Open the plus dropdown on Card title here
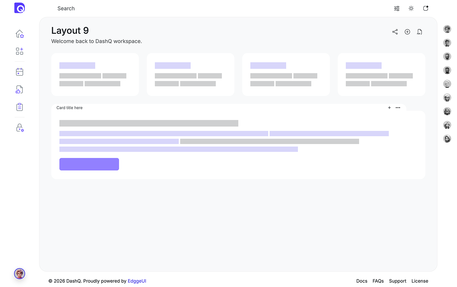The width and height of the screenshot is (457, 287). pyautogui.click(x=389, y=107)
